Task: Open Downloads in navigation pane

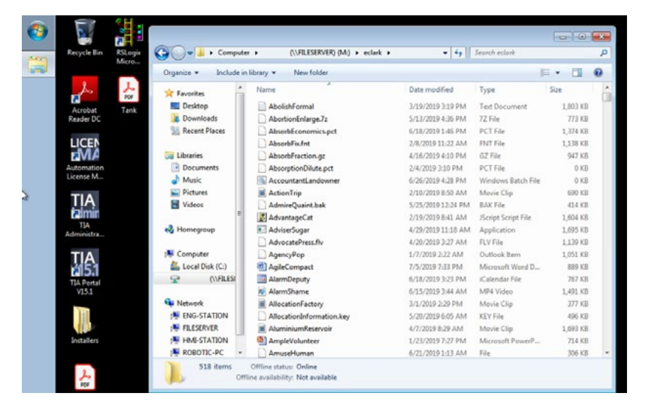Action: pos(193,118)
